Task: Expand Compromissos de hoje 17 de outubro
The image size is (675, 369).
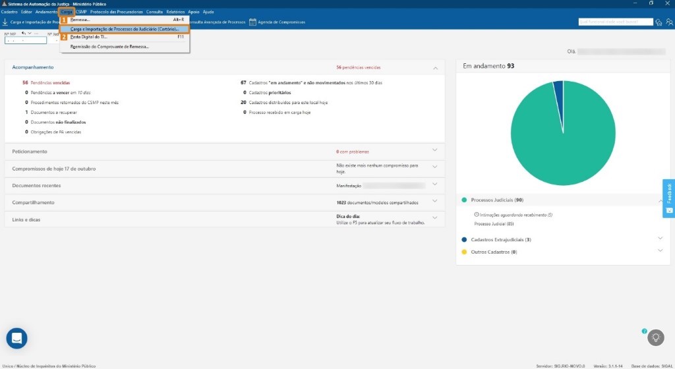Action: coord(435,167)
